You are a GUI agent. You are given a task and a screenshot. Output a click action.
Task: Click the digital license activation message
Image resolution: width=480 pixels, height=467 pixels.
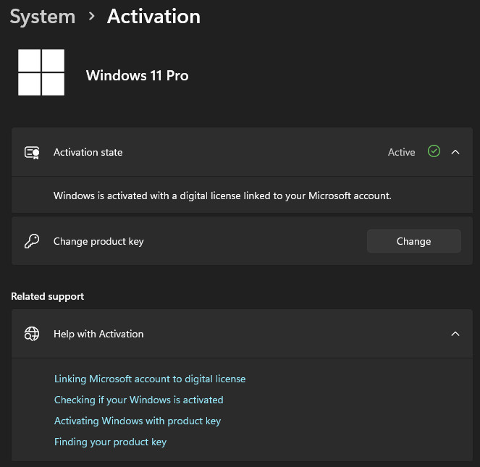222,195
